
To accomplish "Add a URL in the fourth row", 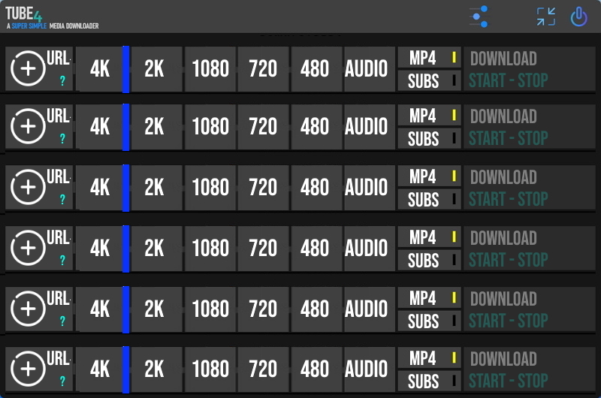I will click(28, 248).
